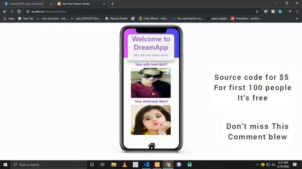Viewport: 302px width, 169px height.
Task: Click the wife photo with sunglasses
Action: point(151,83)
